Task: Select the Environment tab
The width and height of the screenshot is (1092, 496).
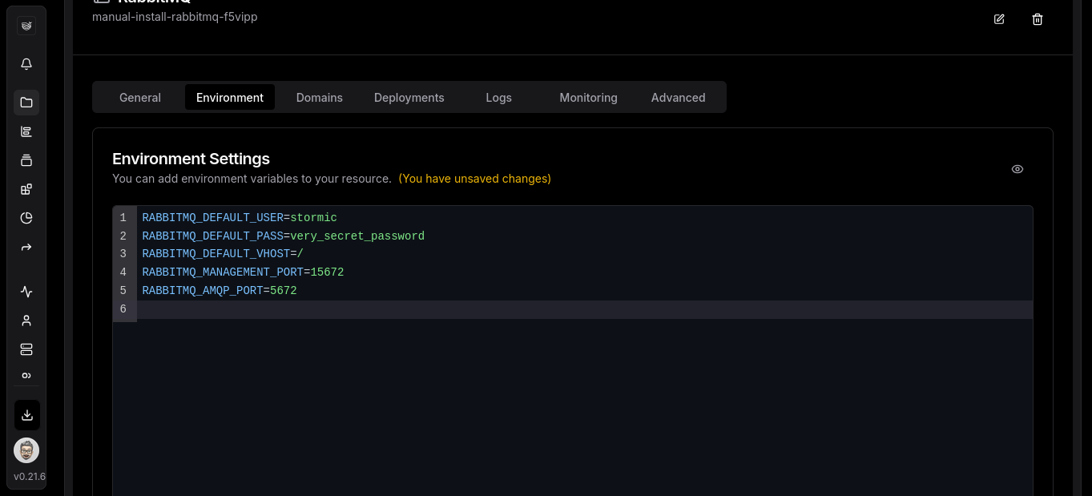Action: pos(230,97)
